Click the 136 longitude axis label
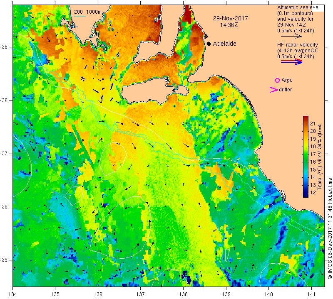This screenshot has width=333, height=299. click(x=98, y=294)
